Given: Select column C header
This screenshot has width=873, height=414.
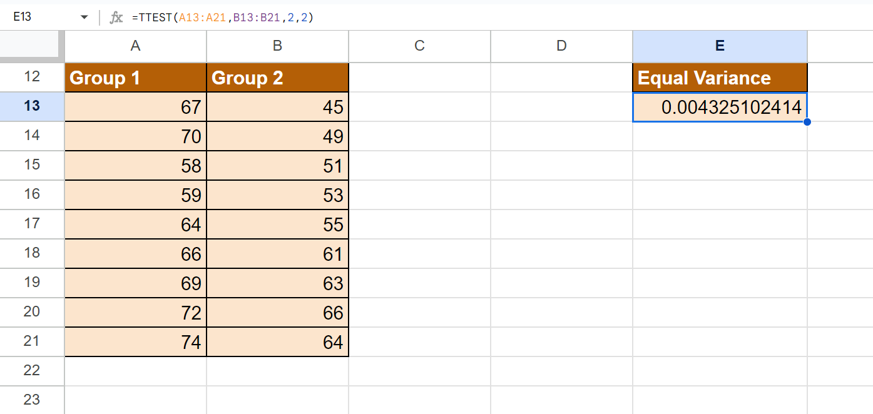Looking at the screenshot, I should pos(420,46).
